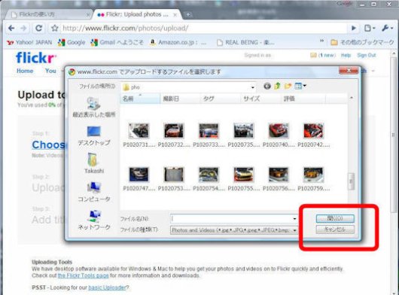The height and width of the screenshot is (295, 399).
Task: Click the ファイル名 text input field
Action: [233, 219]
